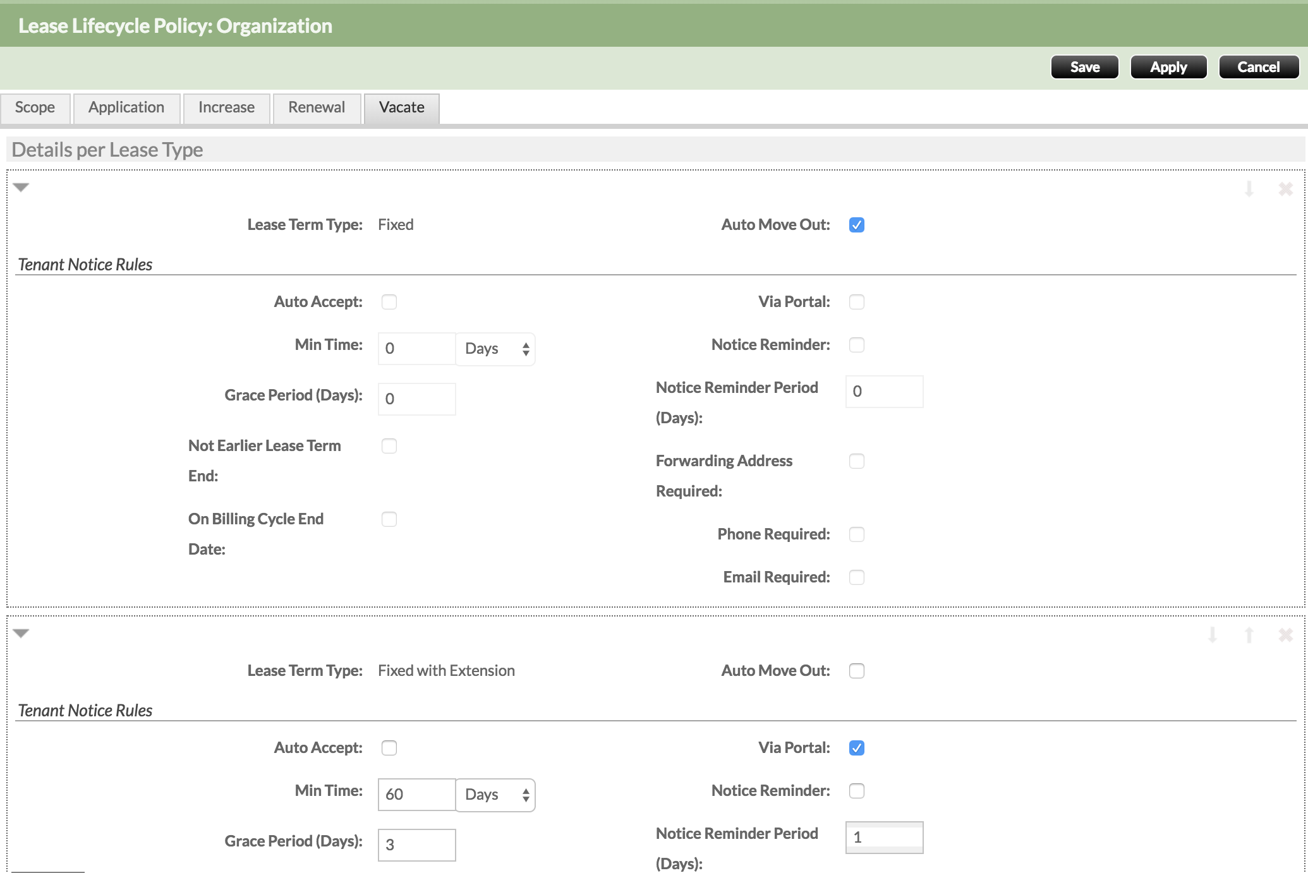Delete the Fixed with Extension section

pyautogui.click(x=1285, y=635)
